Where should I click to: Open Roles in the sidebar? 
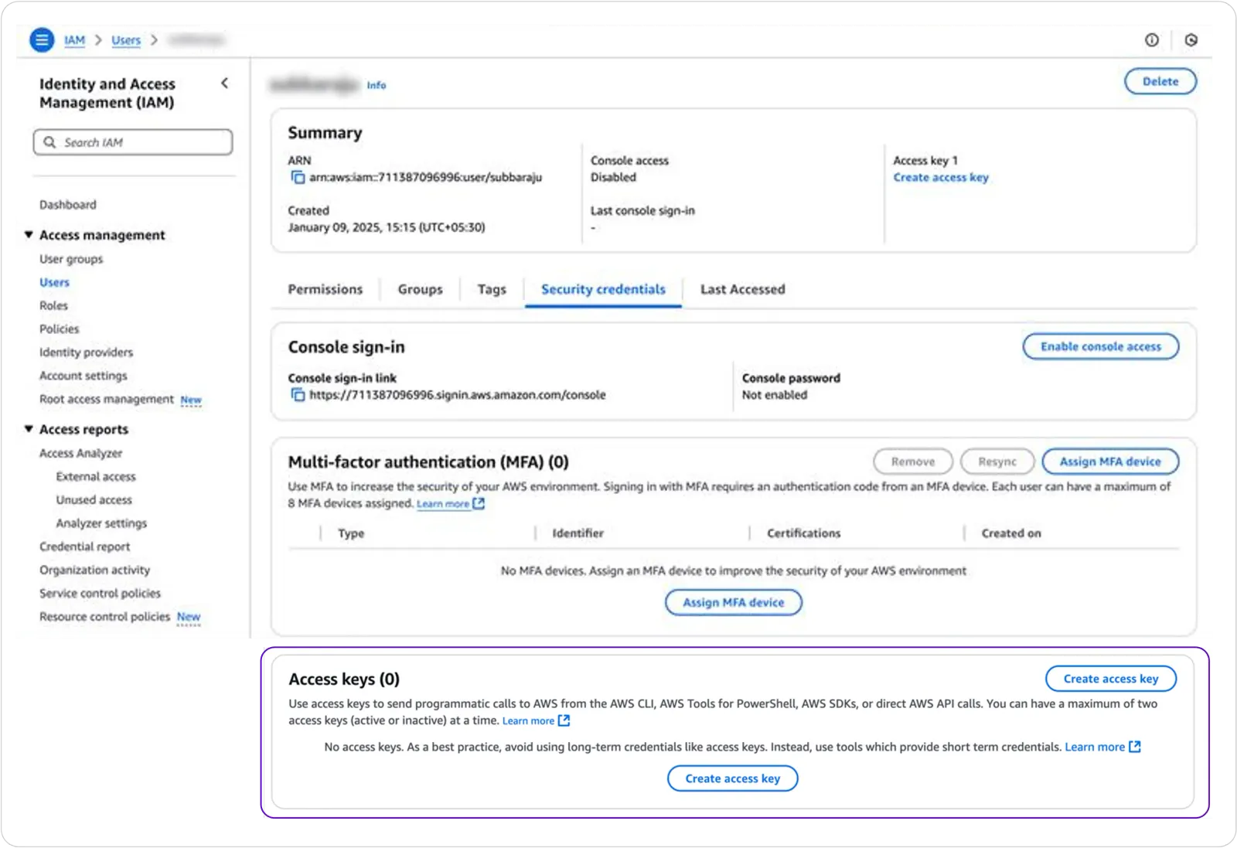[x=54, y=305]
